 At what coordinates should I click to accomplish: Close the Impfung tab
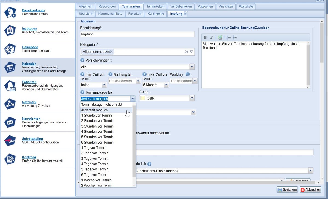point(185,13)
